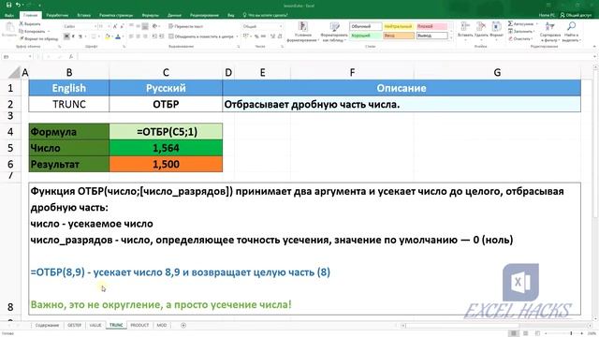Increase font size with the large A icon

click(x=114, y=26)
